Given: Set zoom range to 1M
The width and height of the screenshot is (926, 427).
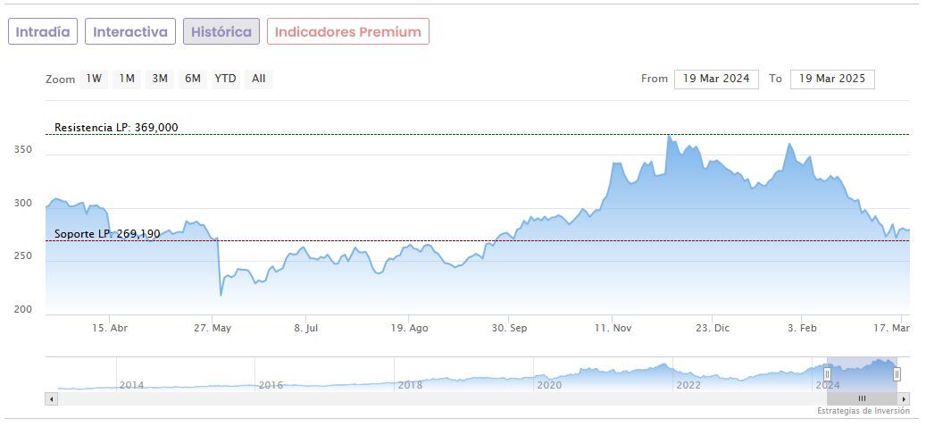Looking at the screenshot, I should coord(127,79).
